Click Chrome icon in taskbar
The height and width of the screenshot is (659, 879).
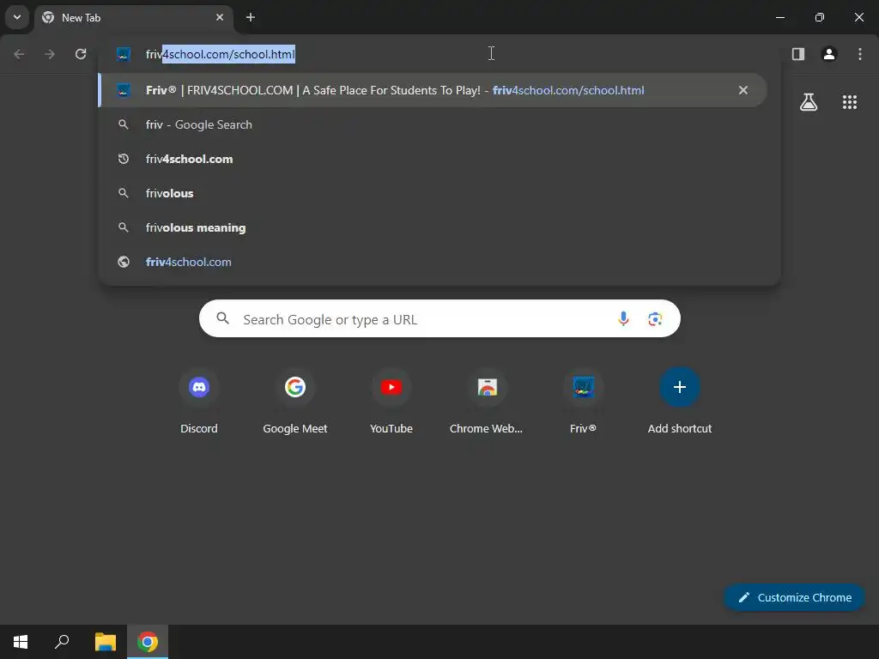pos(148,642)
